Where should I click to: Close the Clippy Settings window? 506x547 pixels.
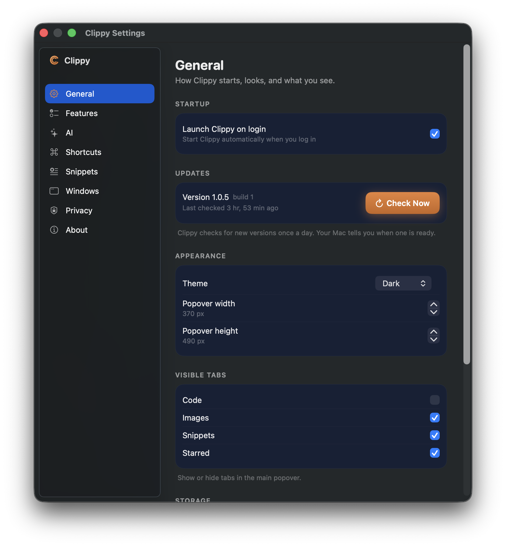44,33
